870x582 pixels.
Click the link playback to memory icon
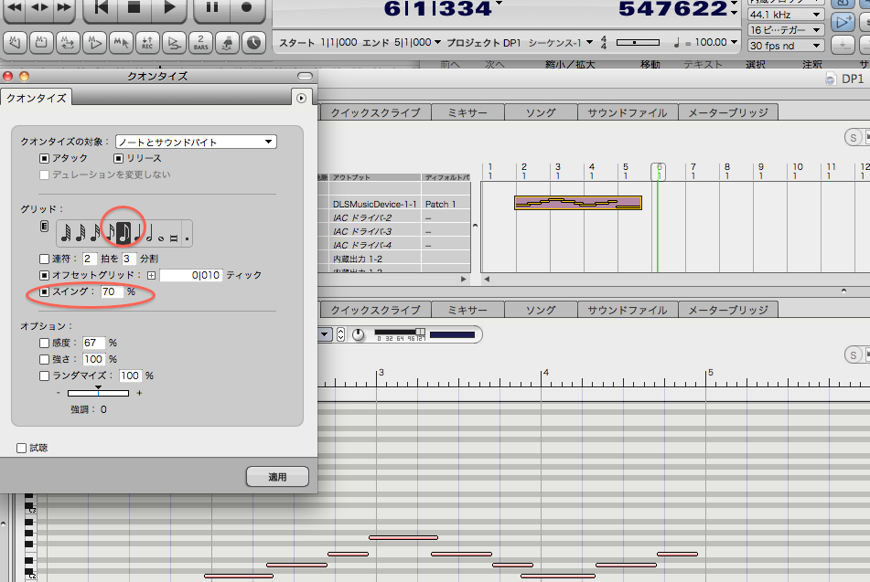[x=94, y=43]
